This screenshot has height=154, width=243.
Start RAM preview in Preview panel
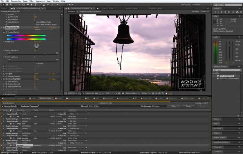[241, 12]
